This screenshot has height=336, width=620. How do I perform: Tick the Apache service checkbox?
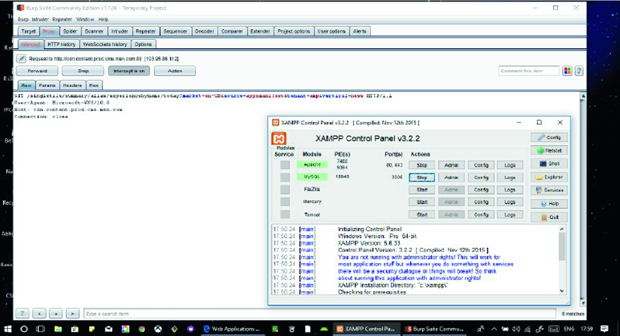[x=285, y=165]
